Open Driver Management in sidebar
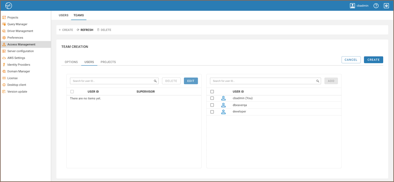 tap(20, 31)
